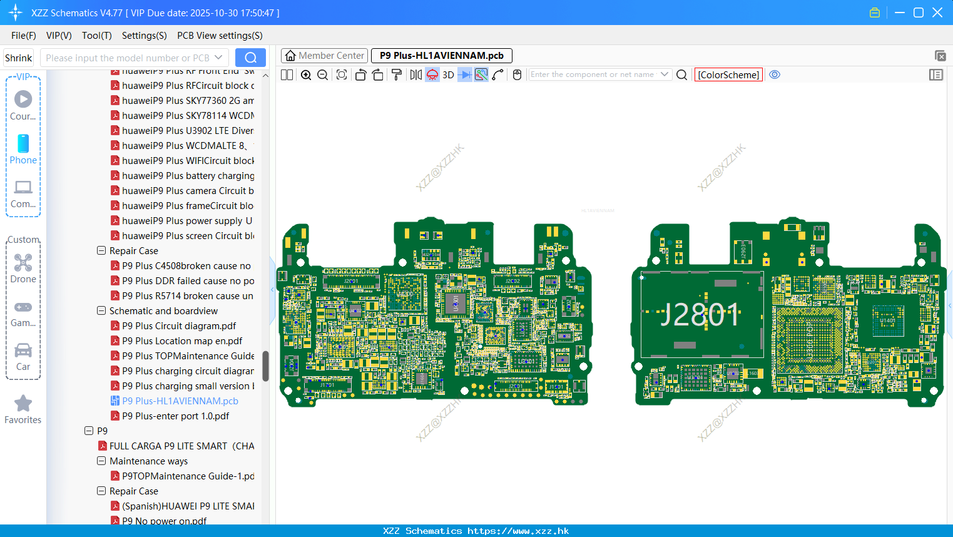The image size is (953, 537).
Task: Toggle the eye visibility icon
Action: (775, 74)
